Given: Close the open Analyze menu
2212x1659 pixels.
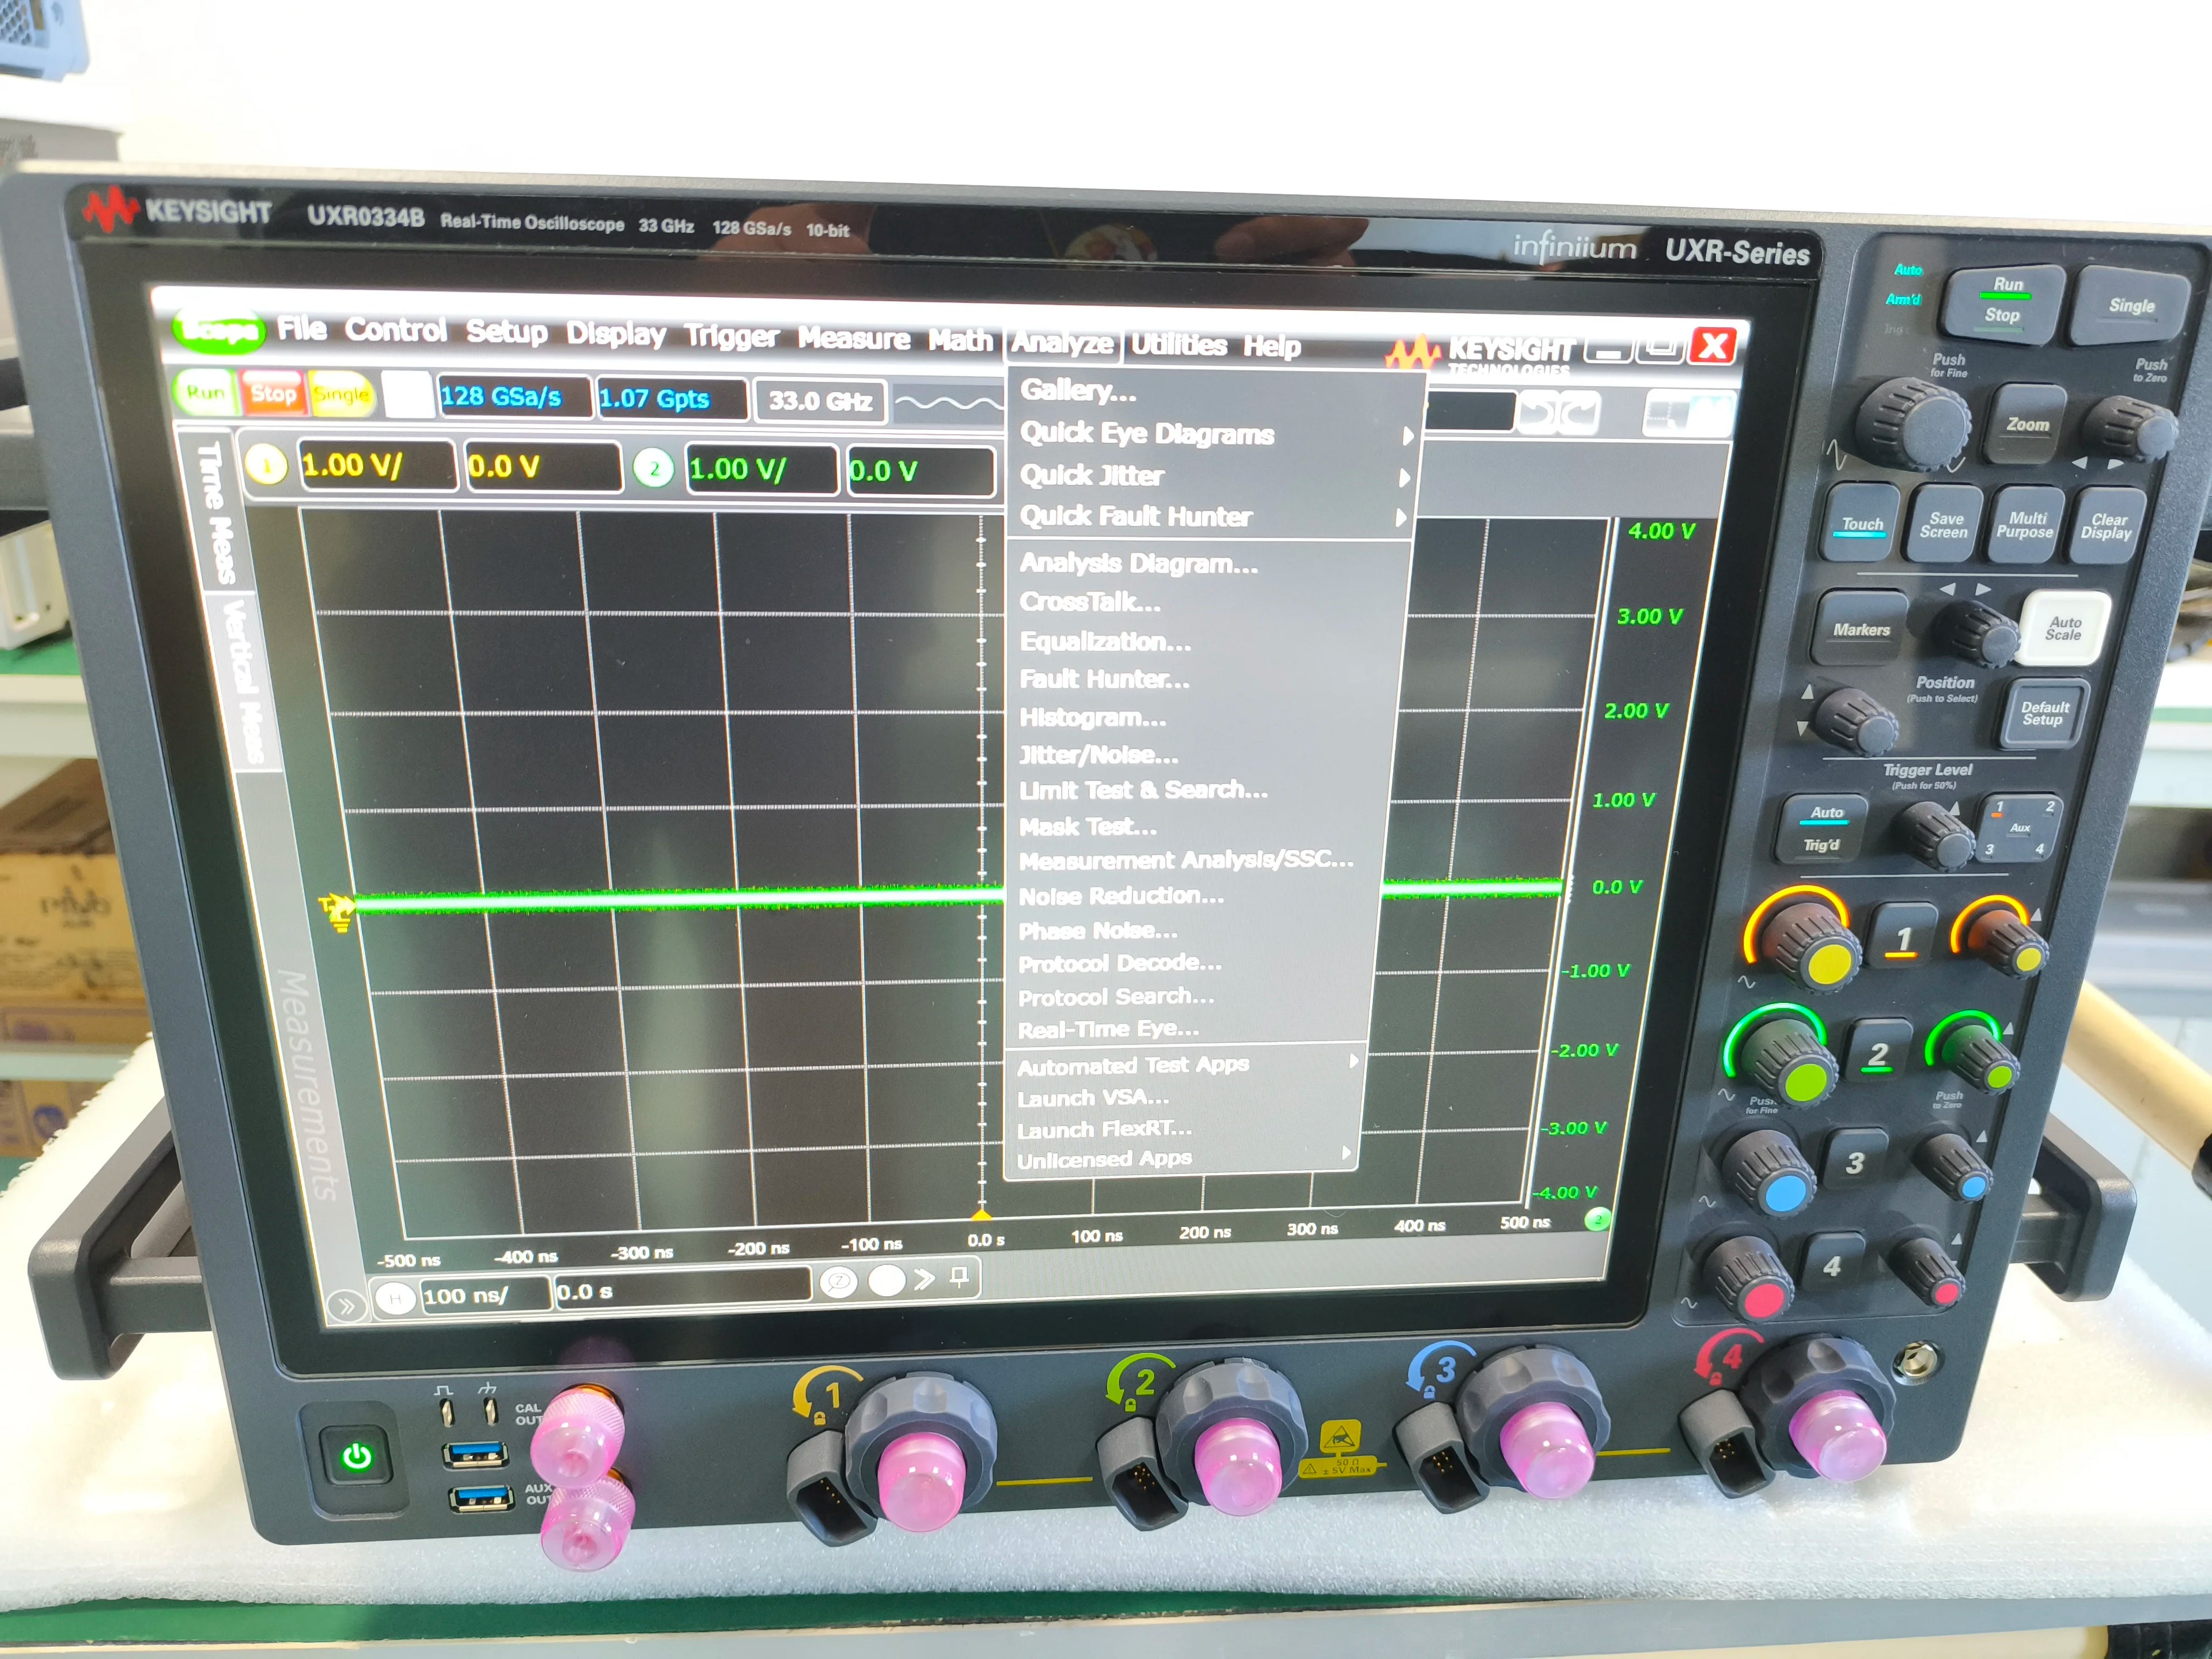Looking at the screenshot, I should click(x=1062, y=343).
